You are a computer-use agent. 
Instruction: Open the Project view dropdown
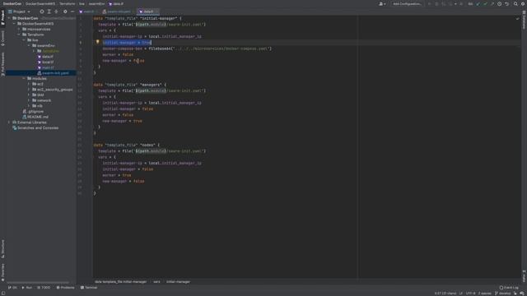point(19,12)
